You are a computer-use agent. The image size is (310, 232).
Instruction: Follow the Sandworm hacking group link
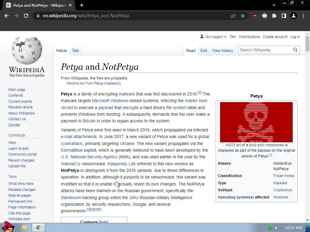[x=71, y=198]
